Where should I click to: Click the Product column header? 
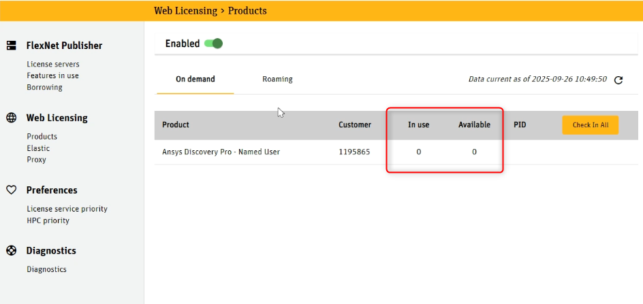click(x=176, y=125)
